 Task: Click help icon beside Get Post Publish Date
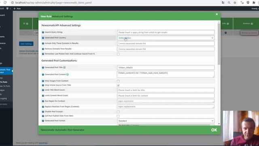43,116
